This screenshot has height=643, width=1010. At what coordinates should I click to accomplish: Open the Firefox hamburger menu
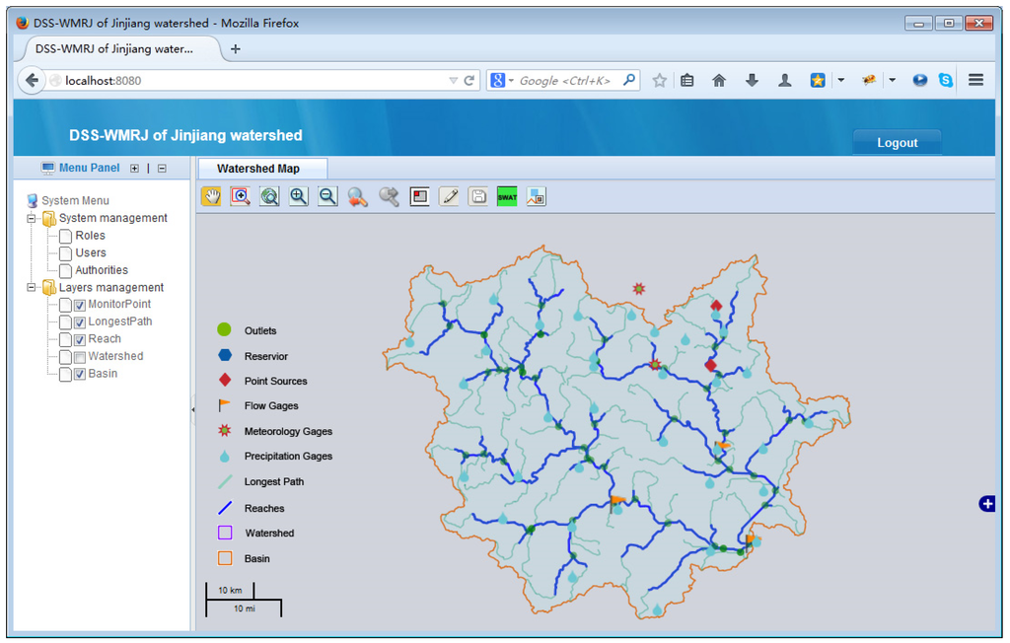pos(975,81)
